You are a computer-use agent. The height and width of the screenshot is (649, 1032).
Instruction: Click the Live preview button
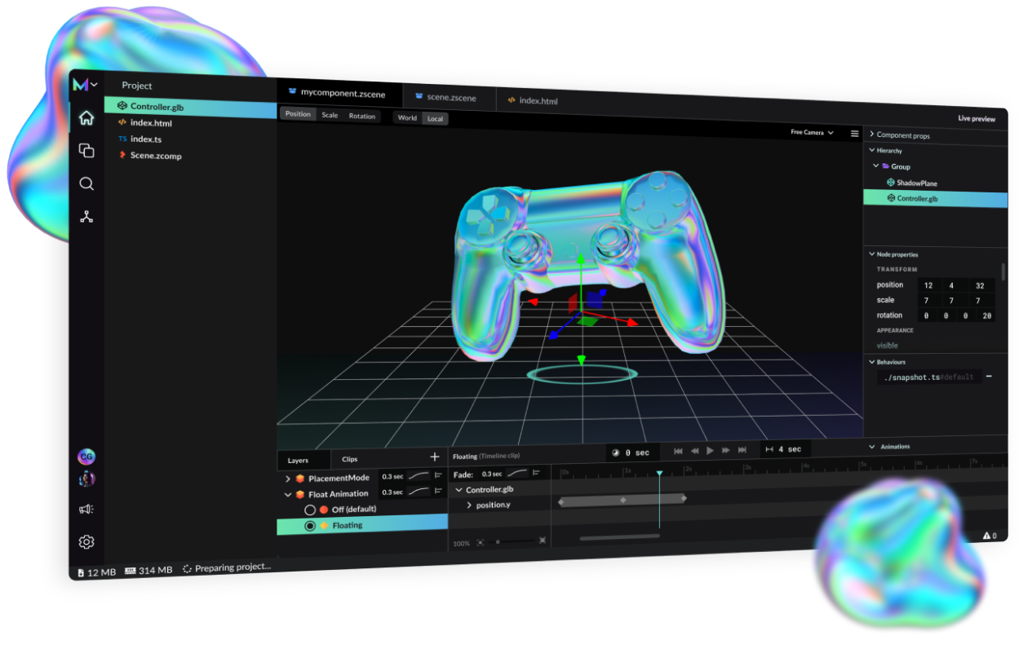click(977, 118)
